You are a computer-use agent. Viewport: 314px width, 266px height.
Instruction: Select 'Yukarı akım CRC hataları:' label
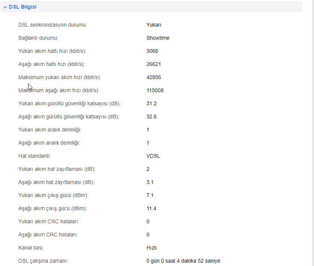coord(49,221)
